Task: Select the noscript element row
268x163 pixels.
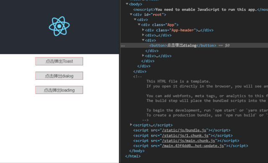Action: click(200, 10)
